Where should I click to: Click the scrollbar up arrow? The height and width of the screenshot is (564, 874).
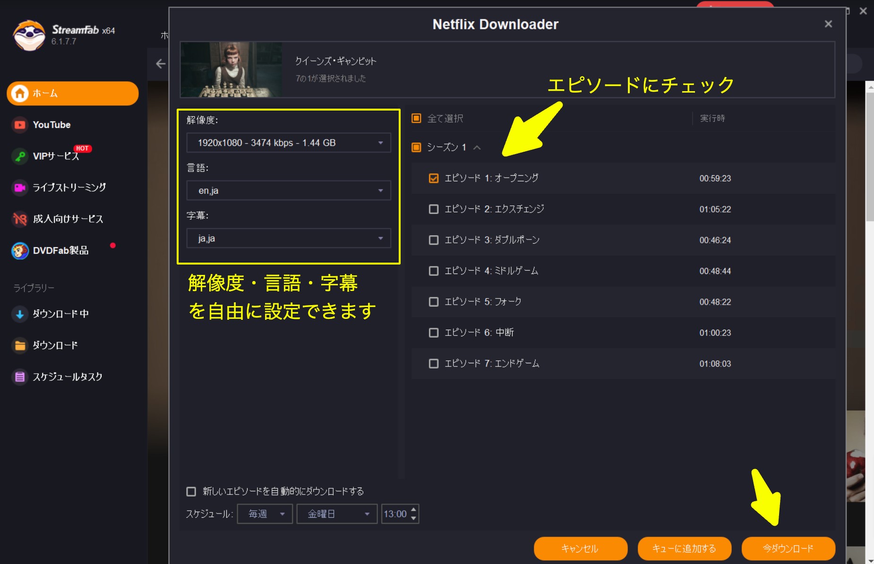870,87
